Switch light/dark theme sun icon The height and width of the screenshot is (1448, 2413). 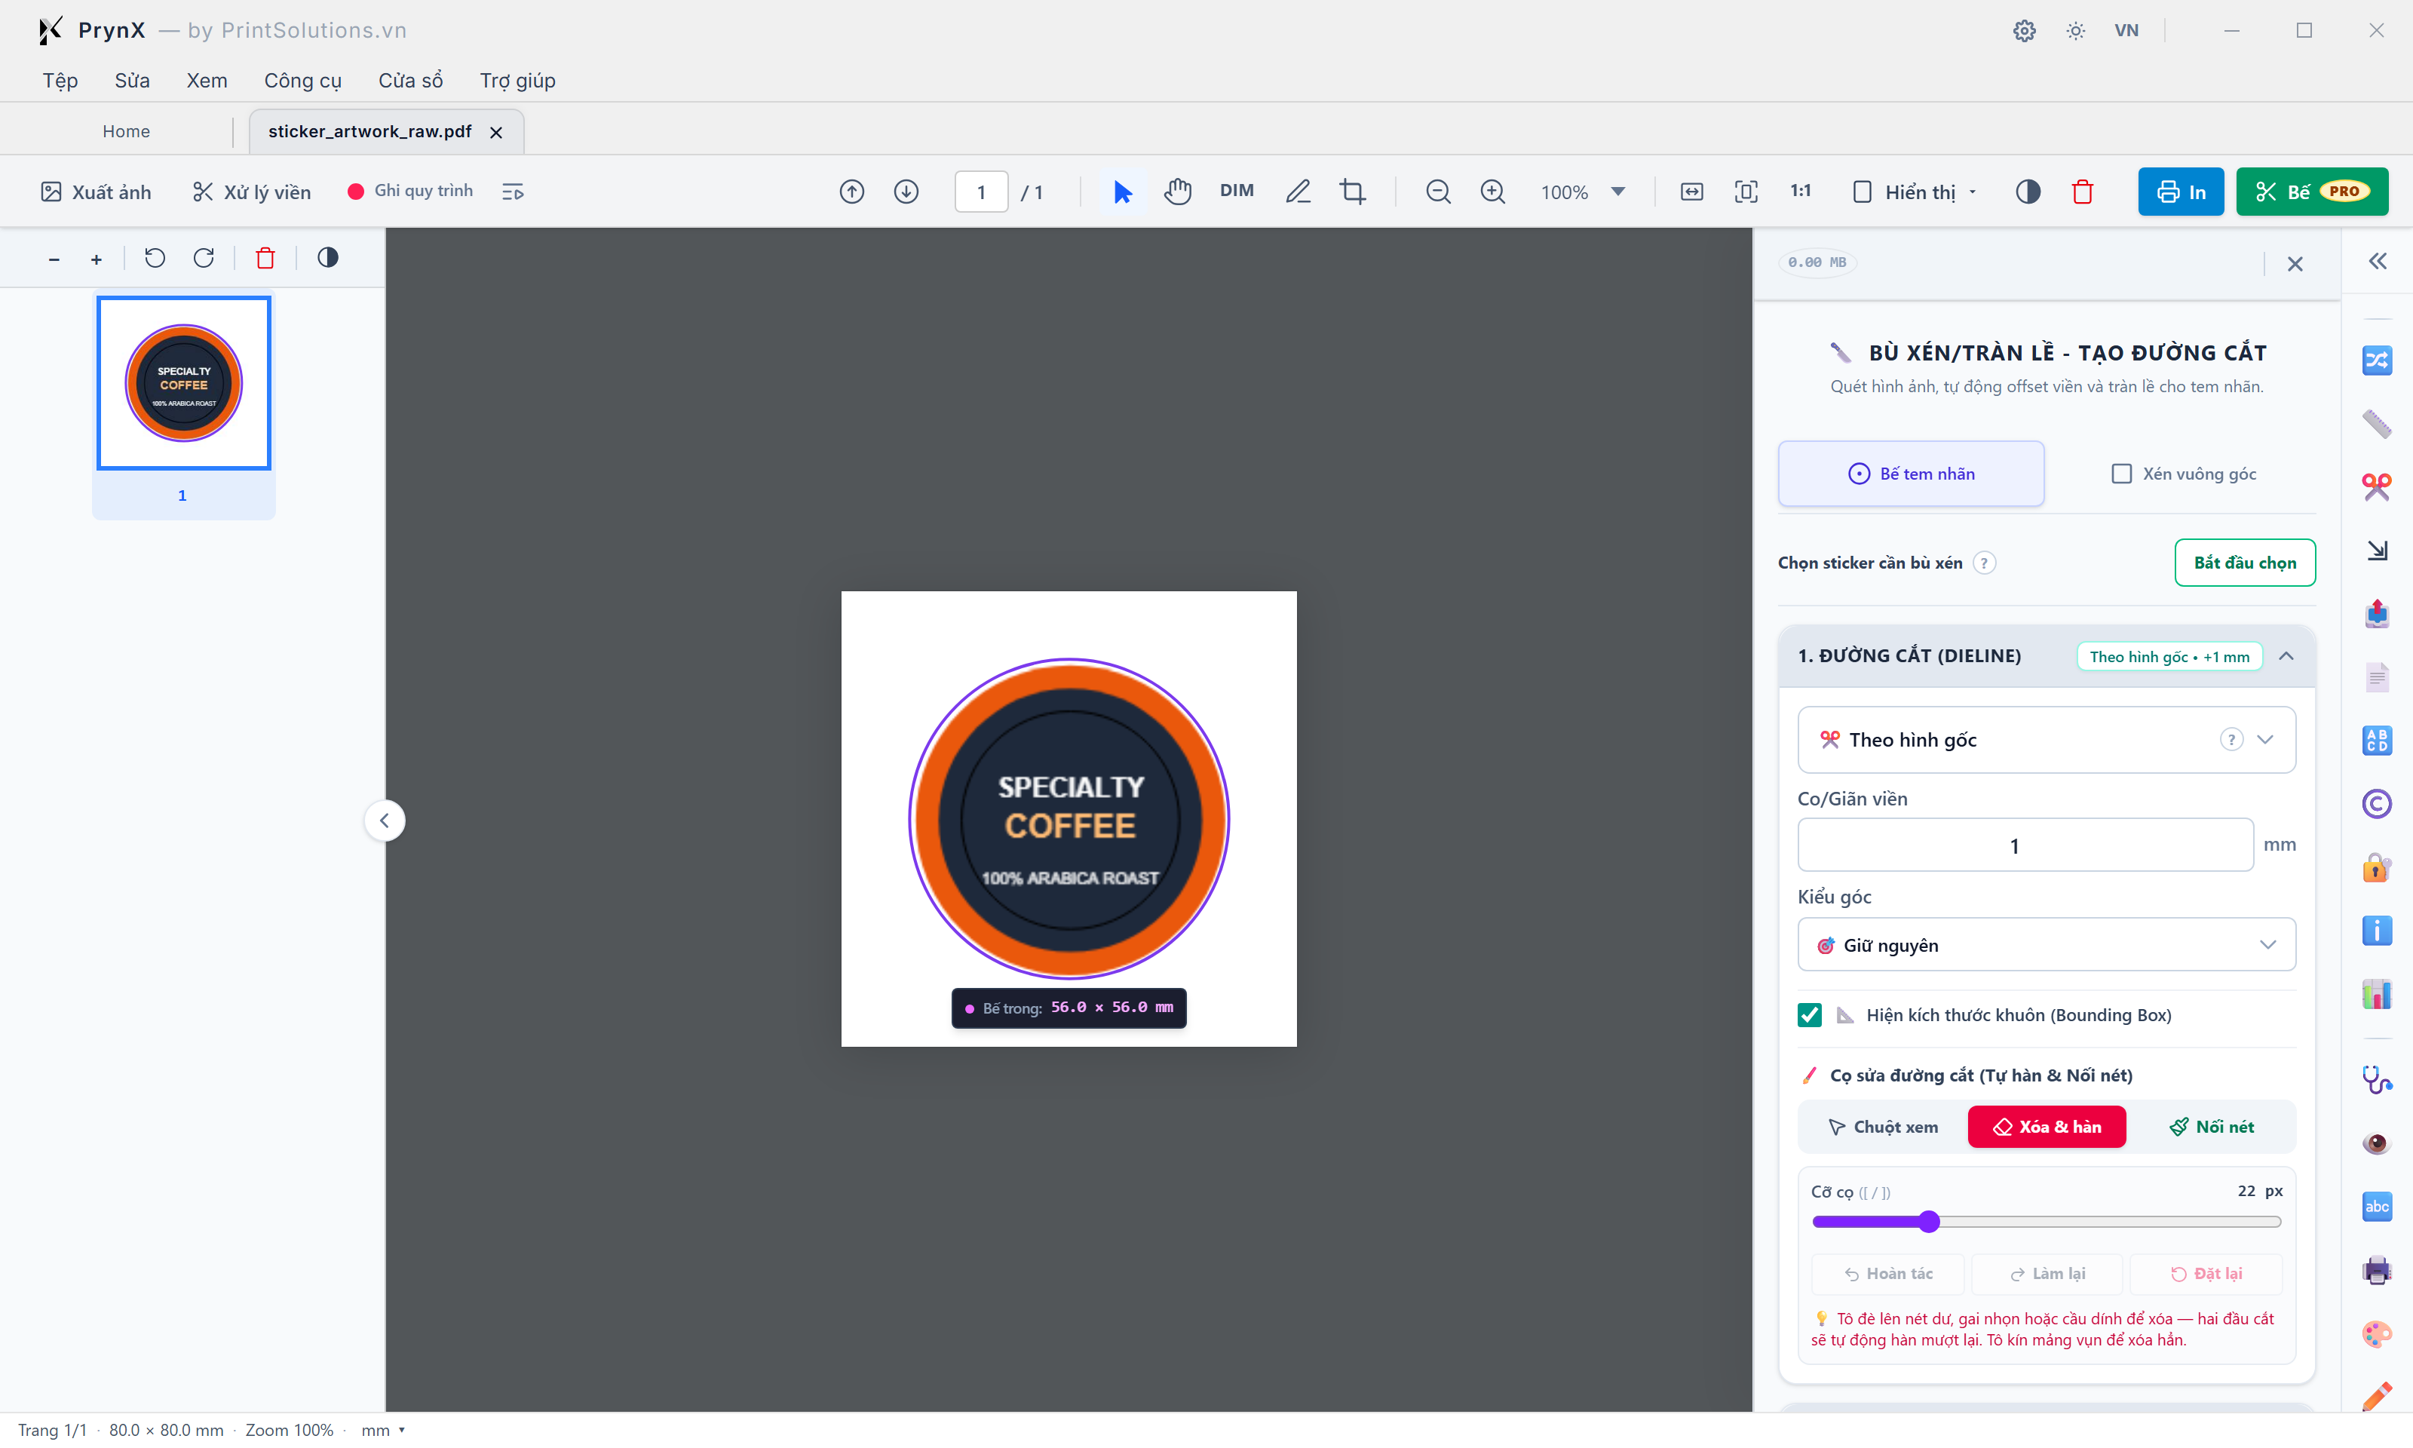[x=2075, y=30]
